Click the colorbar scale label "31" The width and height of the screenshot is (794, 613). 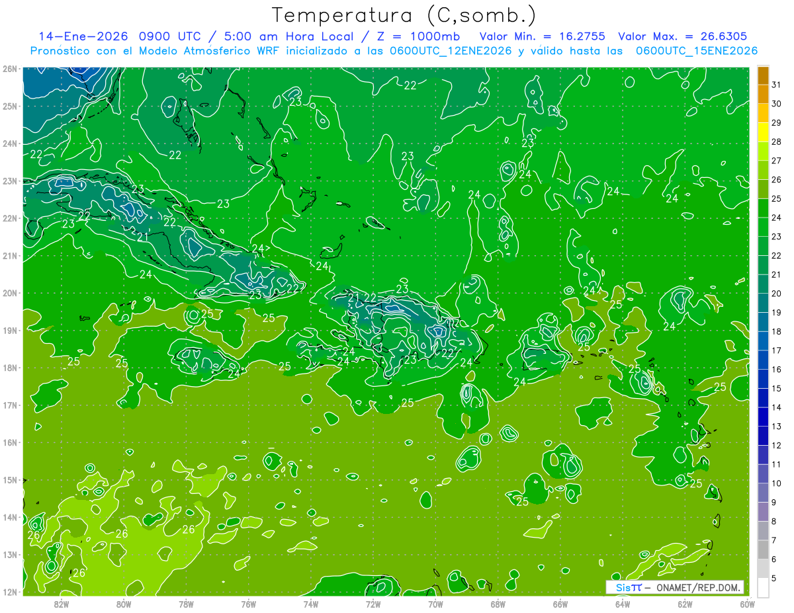776,85
